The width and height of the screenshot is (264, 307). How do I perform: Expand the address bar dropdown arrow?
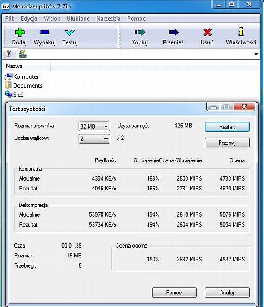click(x=256, y=54)
